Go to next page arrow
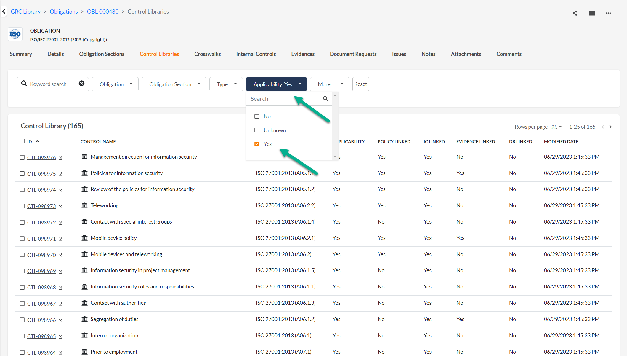627x356 pixels. coord(610,127)
